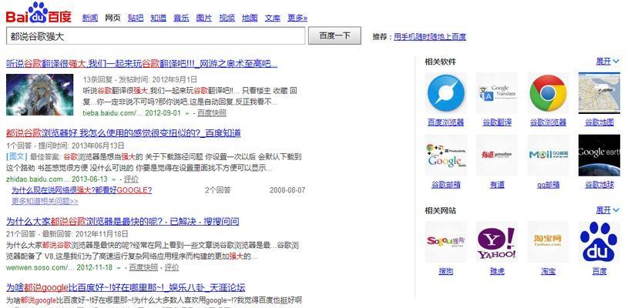
Task: Open the Gmail Google icon
Action: pos(446,156)
